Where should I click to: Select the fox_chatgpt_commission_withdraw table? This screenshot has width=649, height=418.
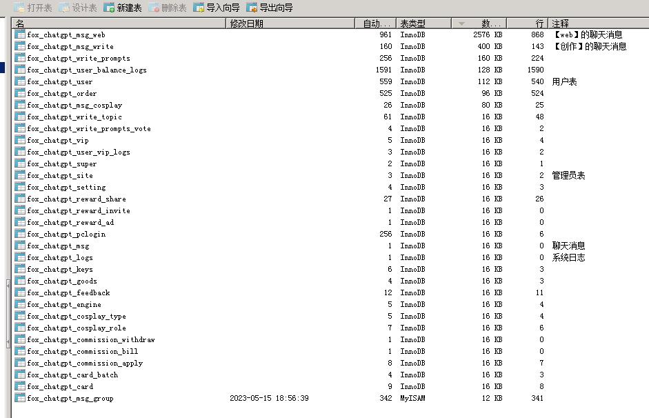click(91, 339)
